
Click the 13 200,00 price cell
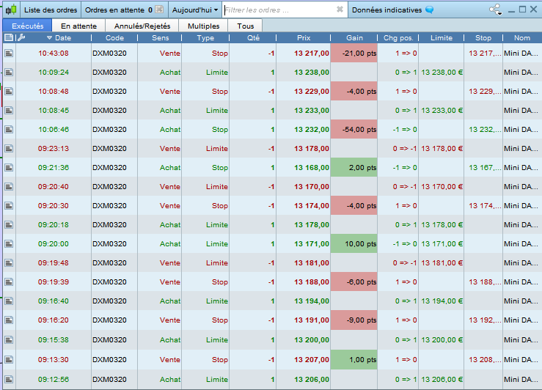[x=312, y=339]
